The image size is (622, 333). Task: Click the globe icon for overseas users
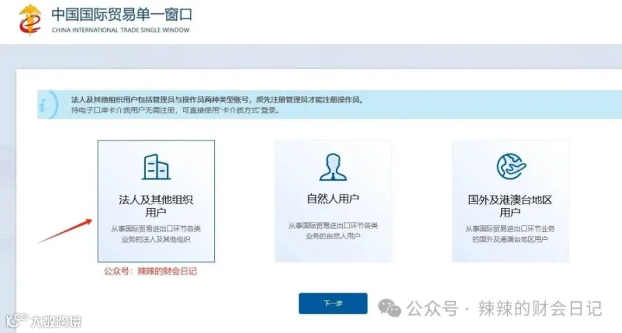click(511, 166)
